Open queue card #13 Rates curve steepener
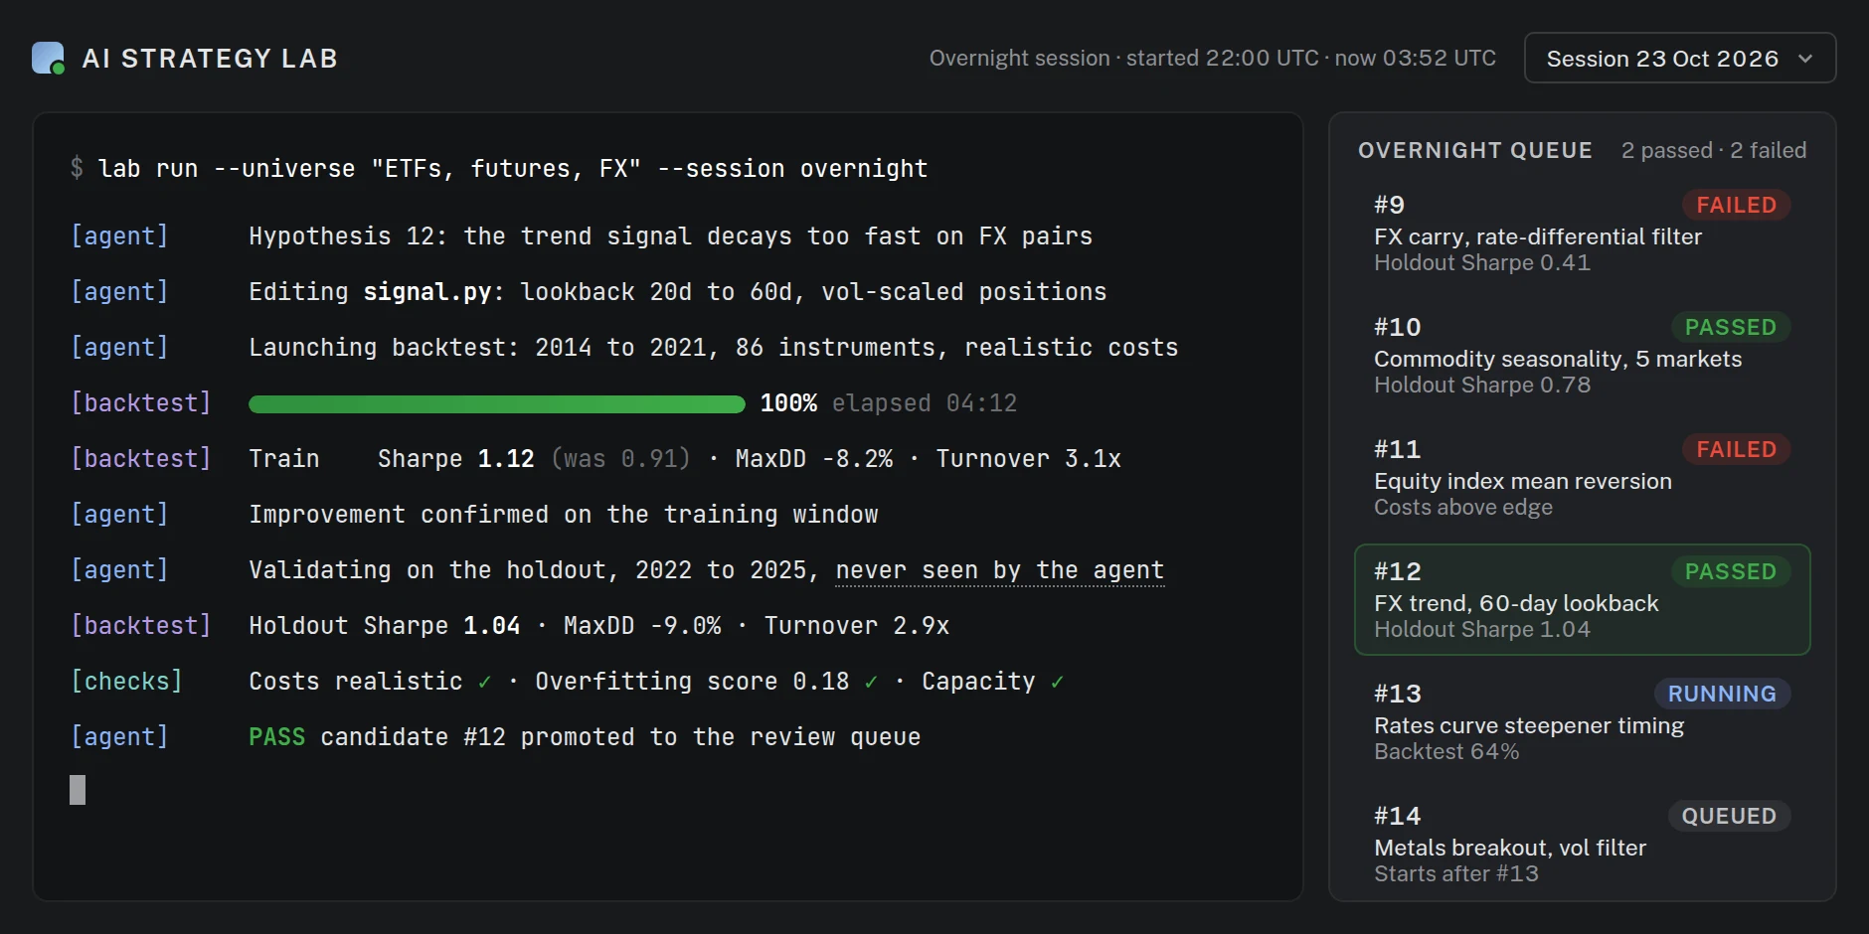Screen dimensions: 1869x934 (x=1582, y=721)
